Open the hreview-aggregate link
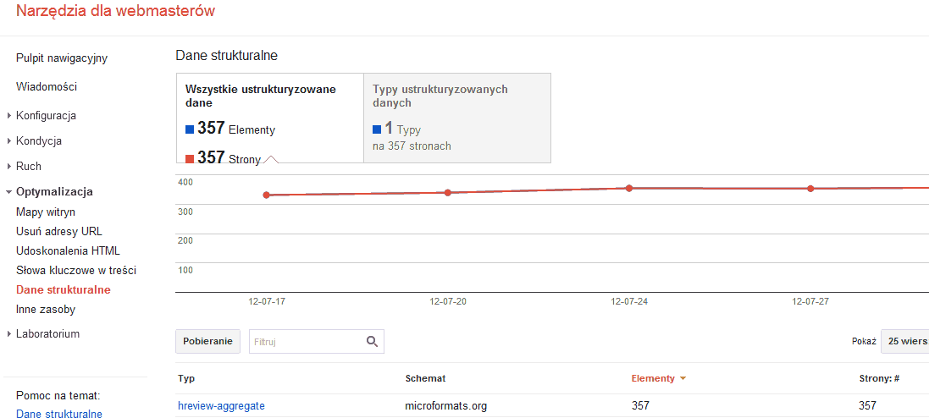929x418 pixels. (x=221, y=406)
